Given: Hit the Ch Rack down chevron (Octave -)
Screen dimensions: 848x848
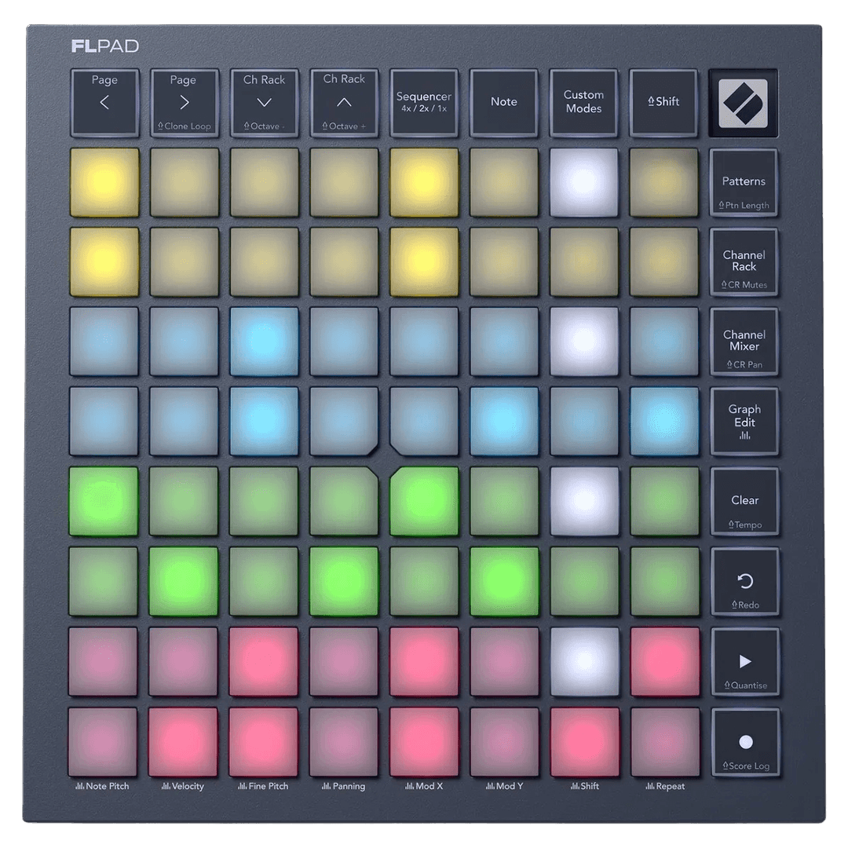Looking at the screenshot, I should pos(264,102).
